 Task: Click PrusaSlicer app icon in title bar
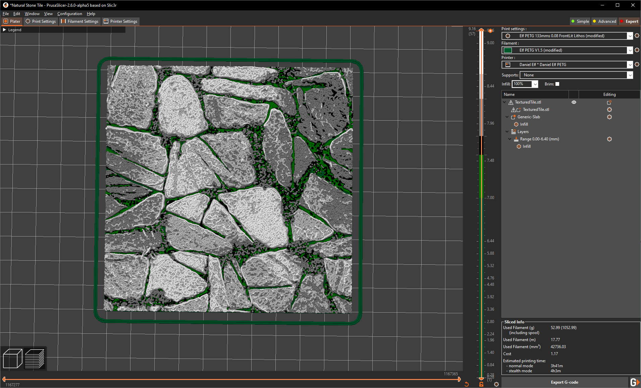click(x=5, y=5)
